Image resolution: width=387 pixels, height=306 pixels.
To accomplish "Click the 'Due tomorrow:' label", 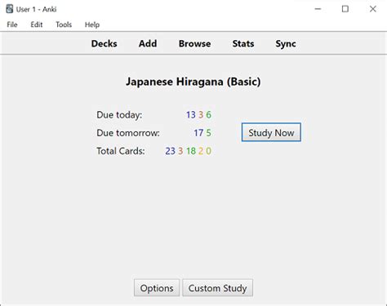I will (x=128, y=133).
